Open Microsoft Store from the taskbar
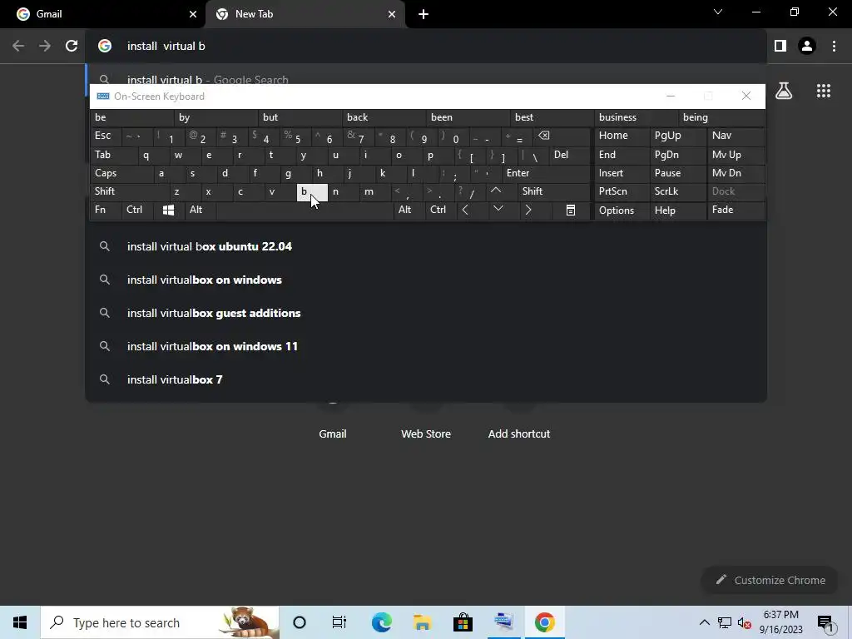 tap(463, 622)
